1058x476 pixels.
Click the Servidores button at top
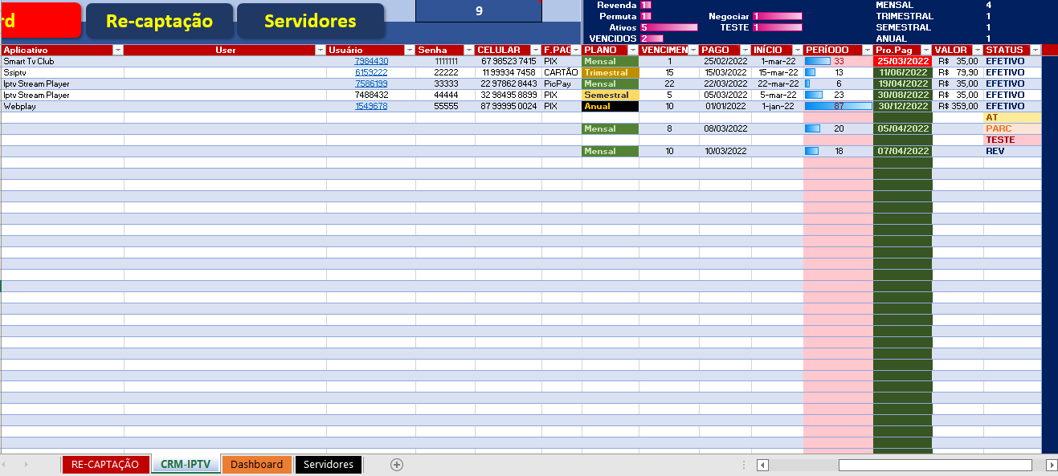(310, 21)
